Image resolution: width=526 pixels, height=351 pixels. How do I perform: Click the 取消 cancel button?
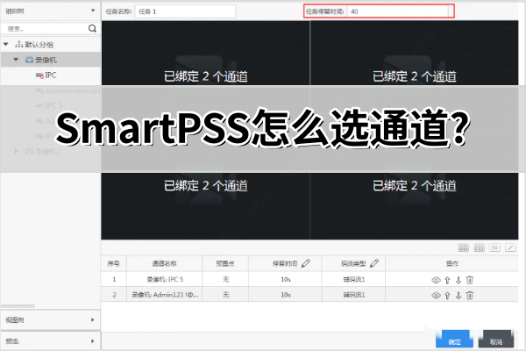(496, 340)
